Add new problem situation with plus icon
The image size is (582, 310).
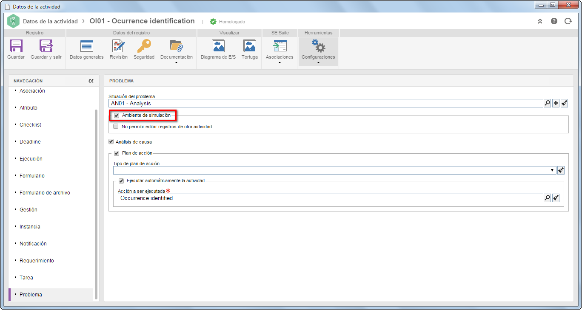556,103
